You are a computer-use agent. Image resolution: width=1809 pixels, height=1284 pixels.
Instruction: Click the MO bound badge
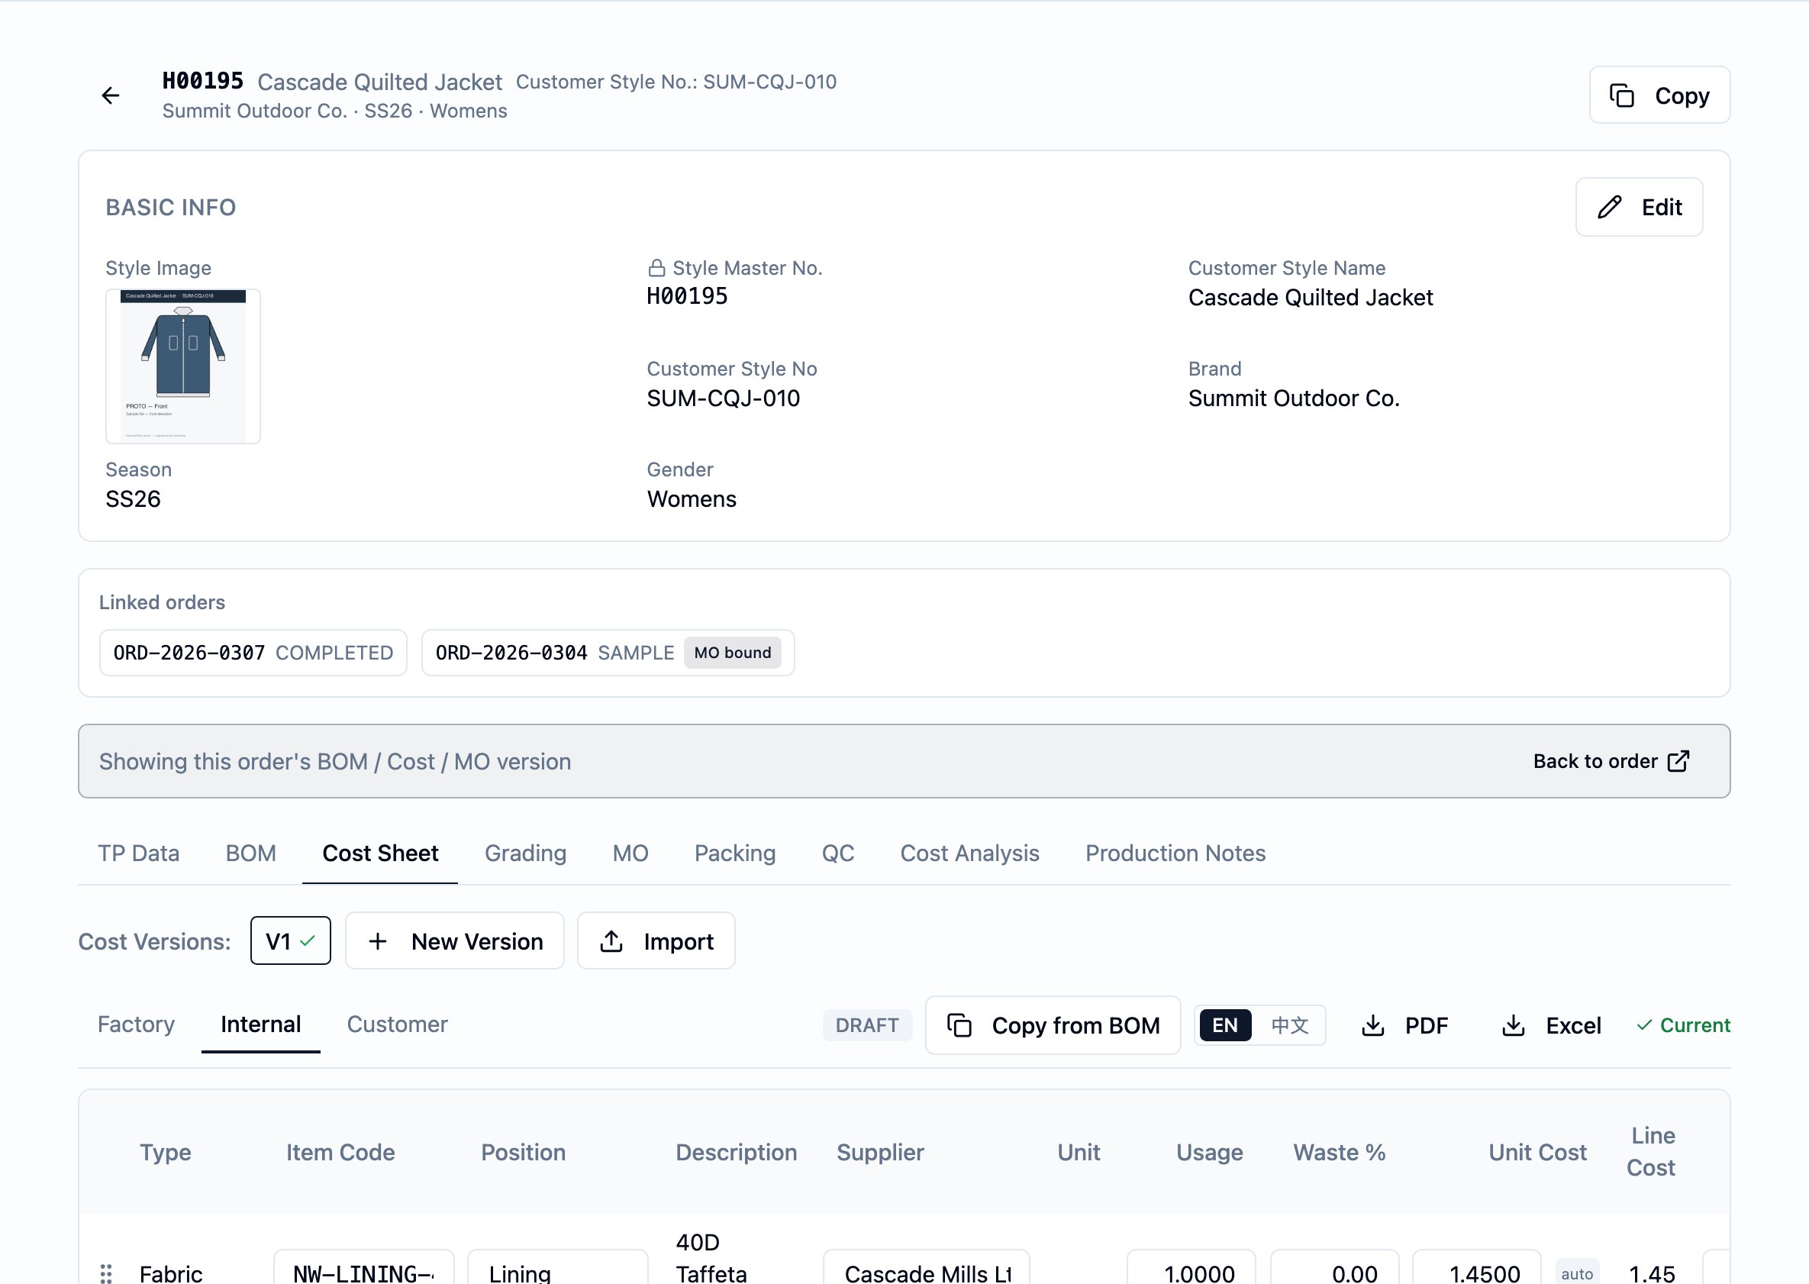coord(732,652)
